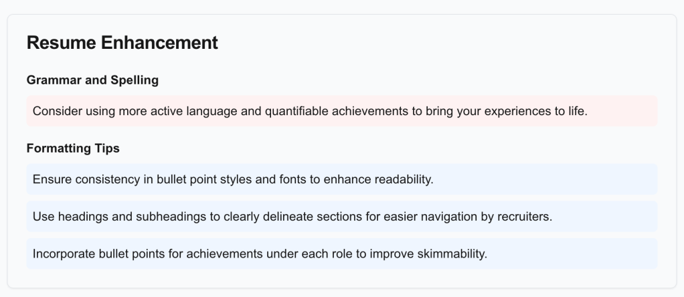Click the bullet point consistency tip
The image size is (684, 297).
341,179
